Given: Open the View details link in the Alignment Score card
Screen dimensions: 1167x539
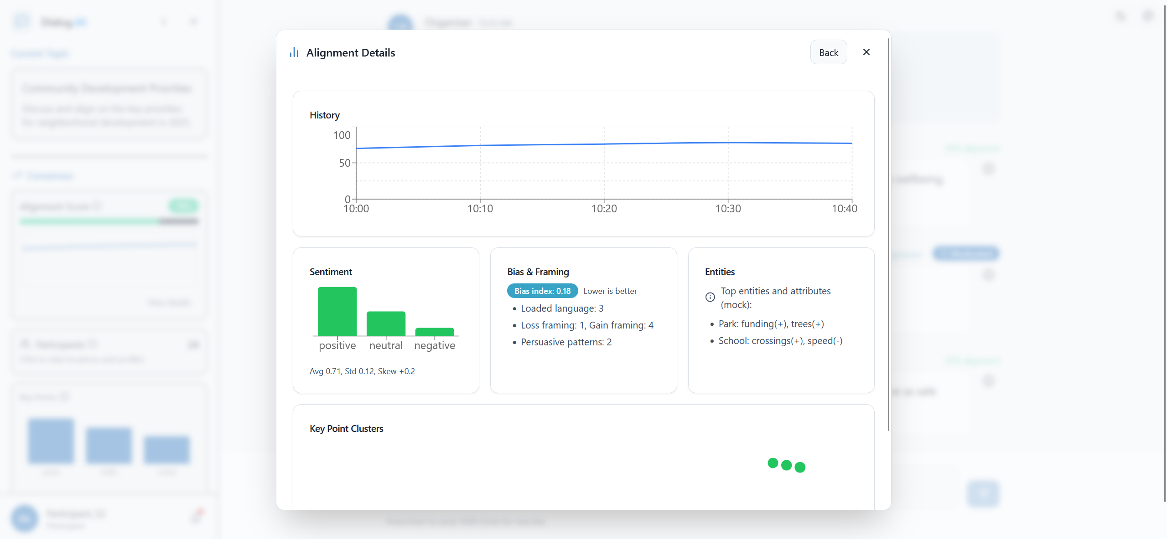Looking at the screenshot, I should tap(169, 302).
